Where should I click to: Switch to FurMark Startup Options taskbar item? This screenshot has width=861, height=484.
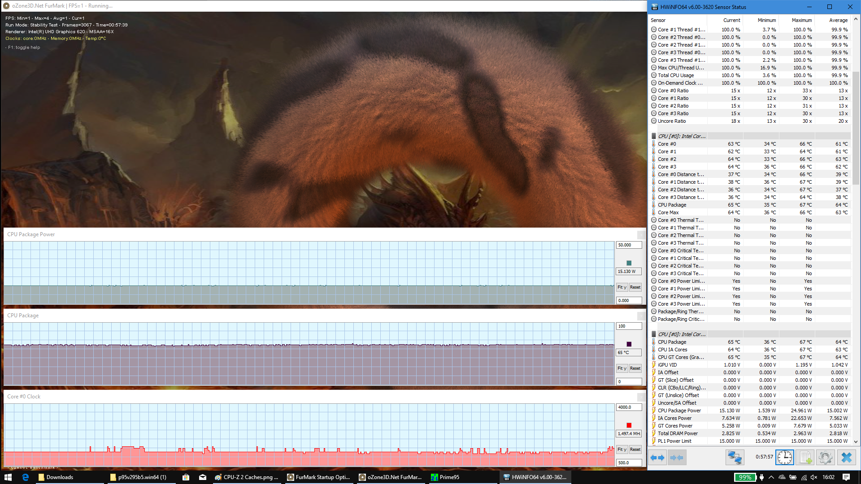coord(319,477)
